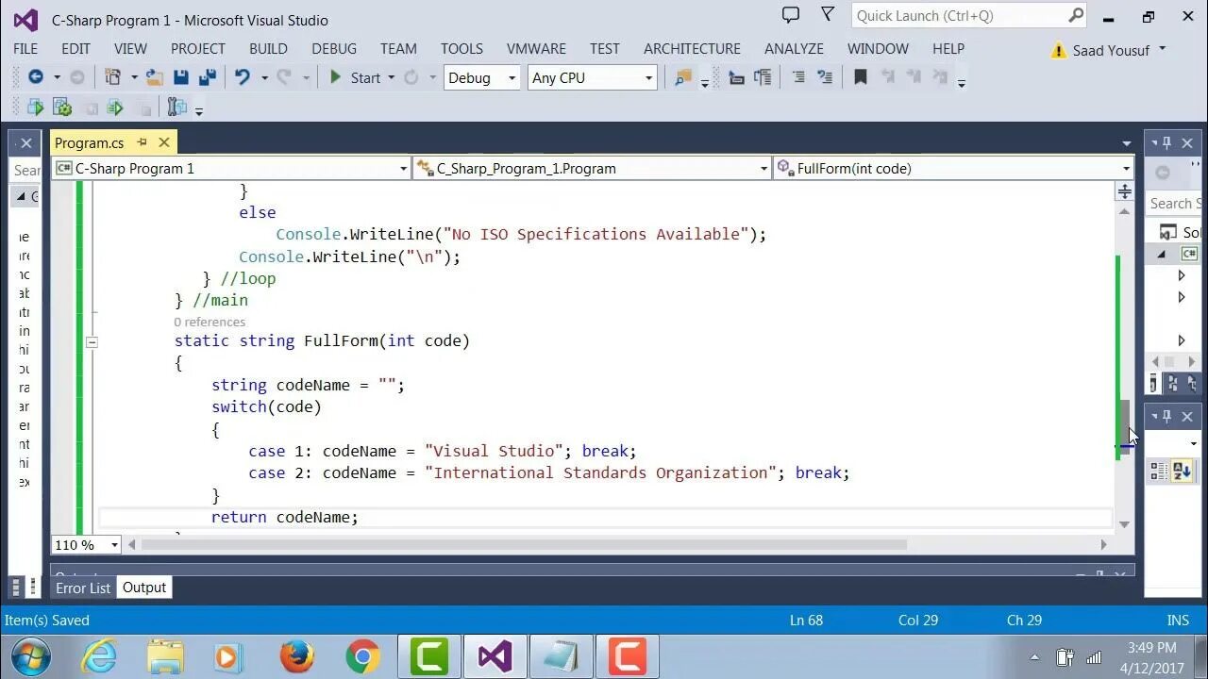Switch Properties to Alphabetical sort

[1182, 472]
